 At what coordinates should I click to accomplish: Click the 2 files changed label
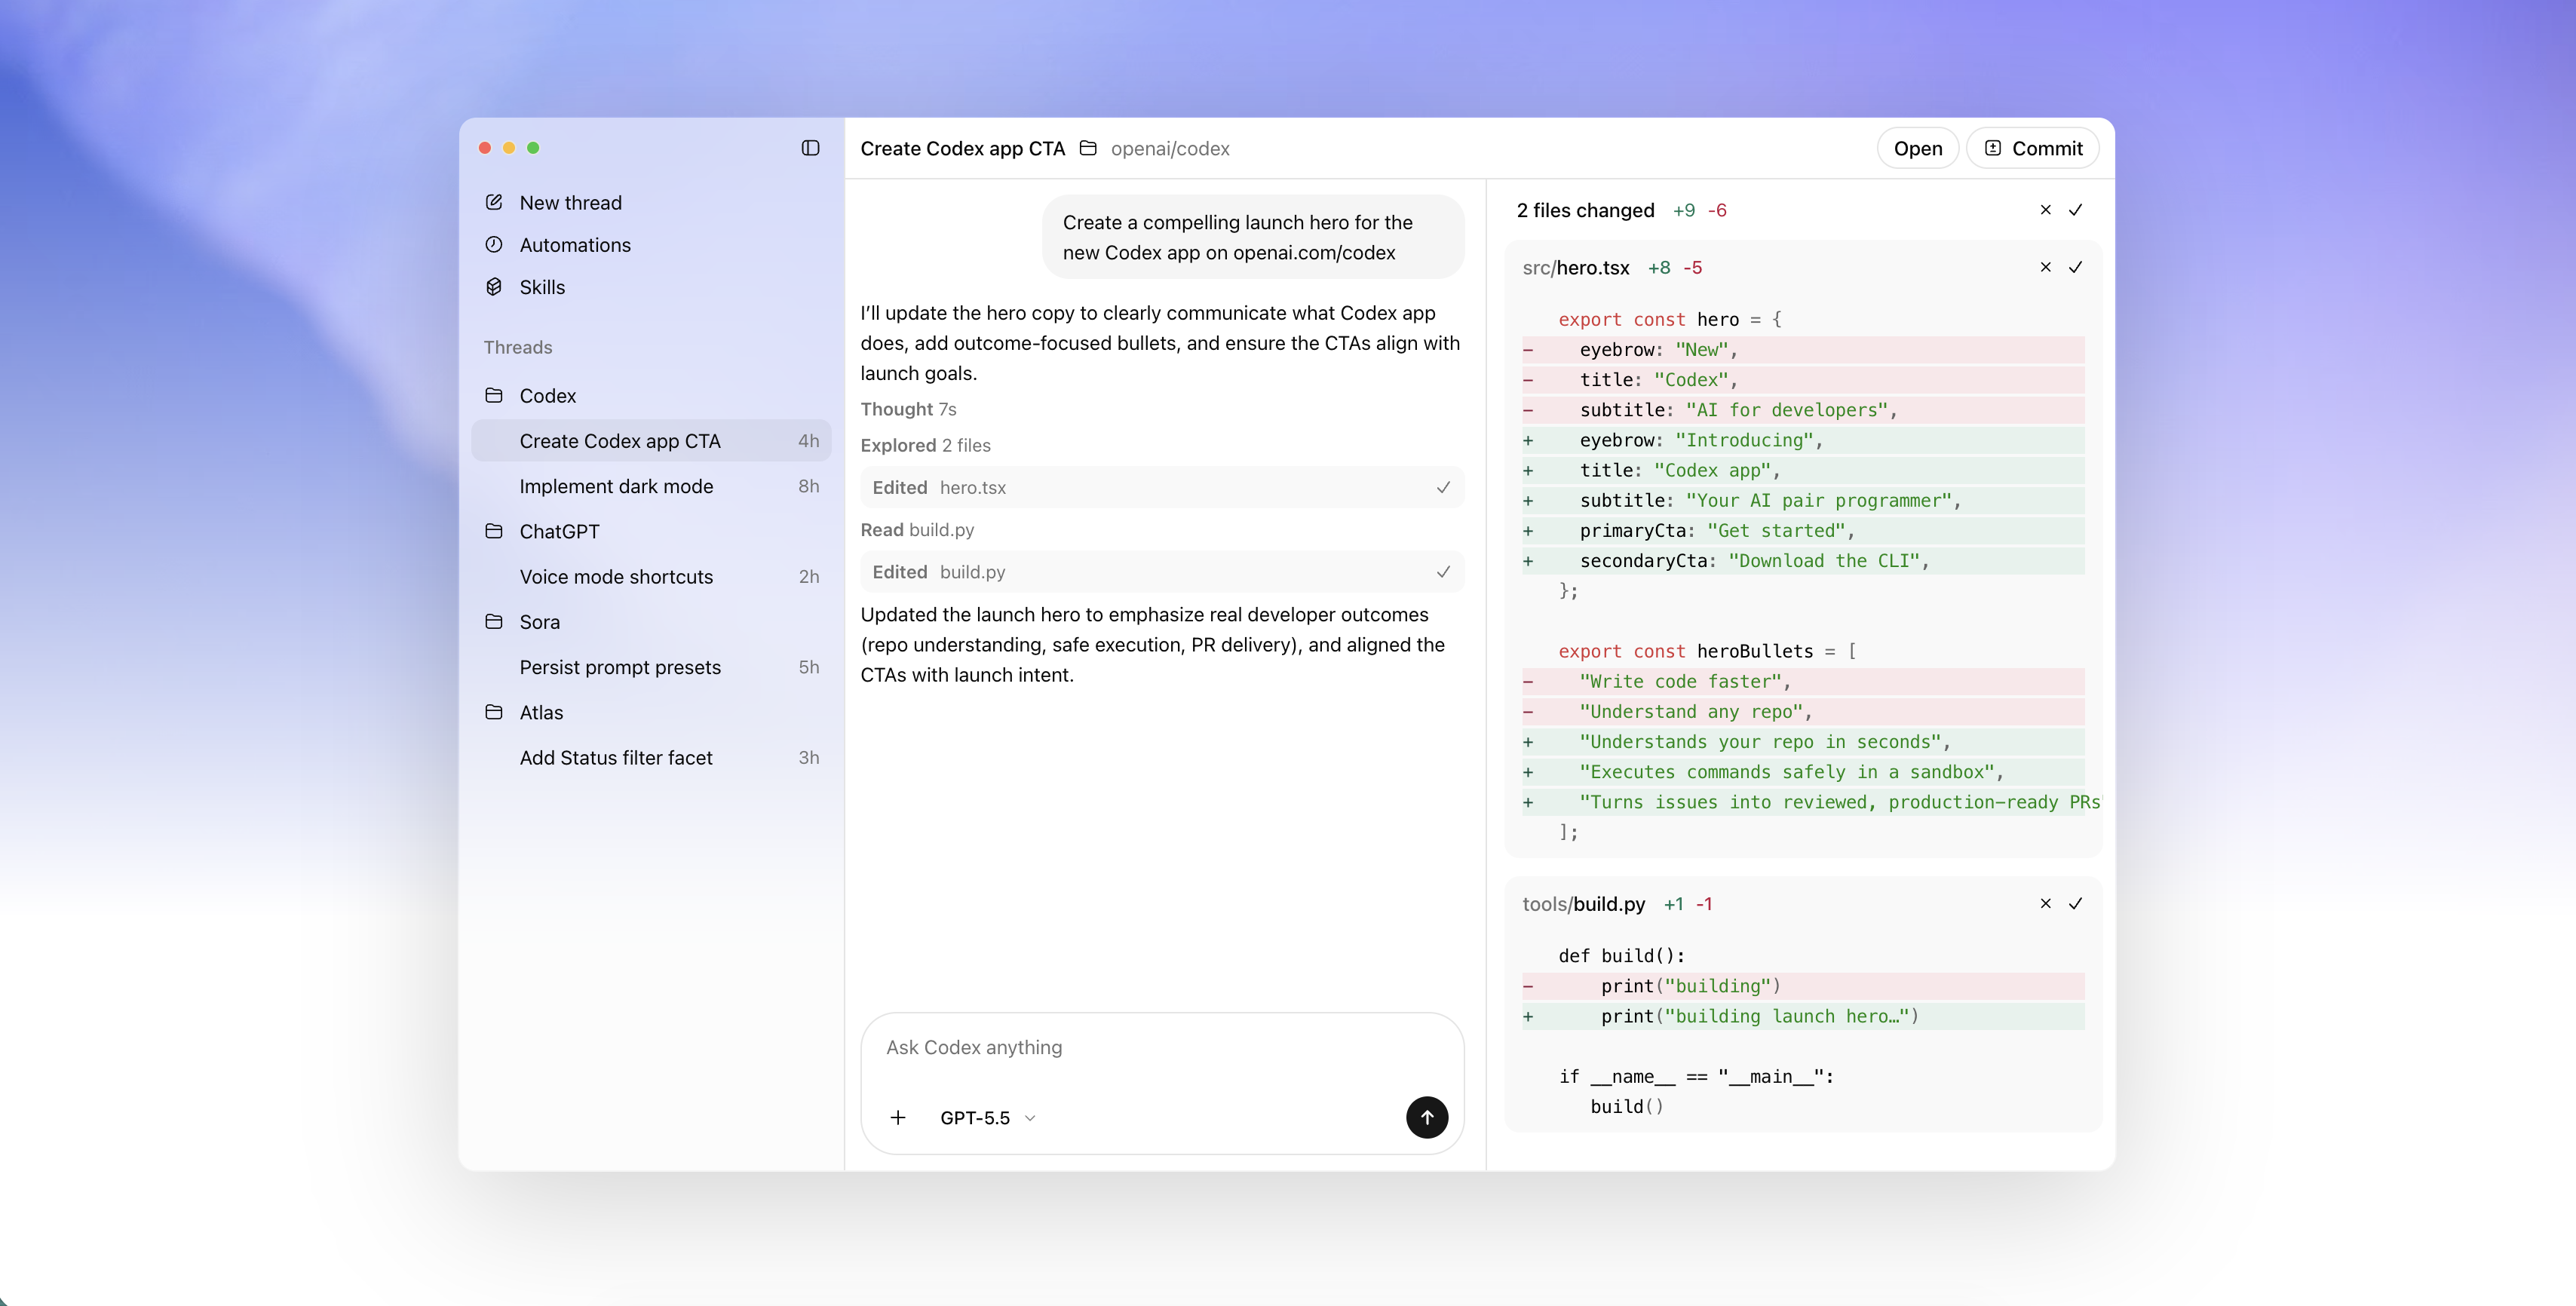click(1585, 211)
